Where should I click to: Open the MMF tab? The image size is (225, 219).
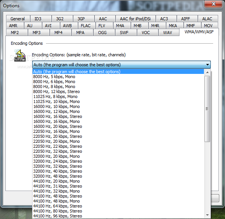coord(192,26)
